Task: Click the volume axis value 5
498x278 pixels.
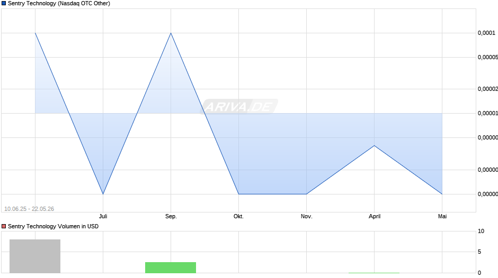Action: point(479,252)
